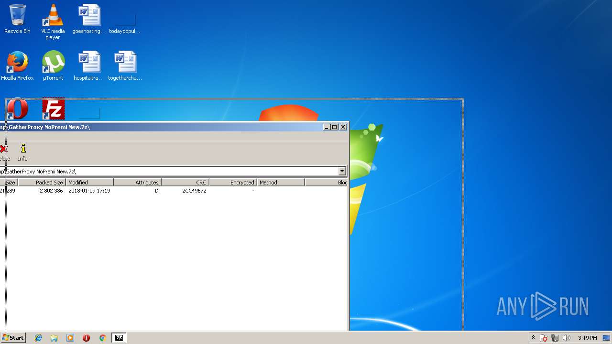
Task: Open the volume speaker tray icon
Action: [567, 338]
